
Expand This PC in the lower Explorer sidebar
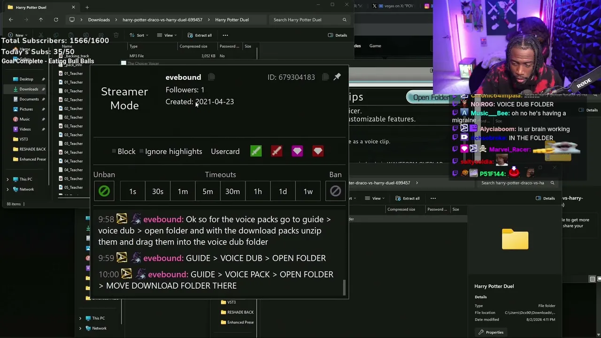80,318
